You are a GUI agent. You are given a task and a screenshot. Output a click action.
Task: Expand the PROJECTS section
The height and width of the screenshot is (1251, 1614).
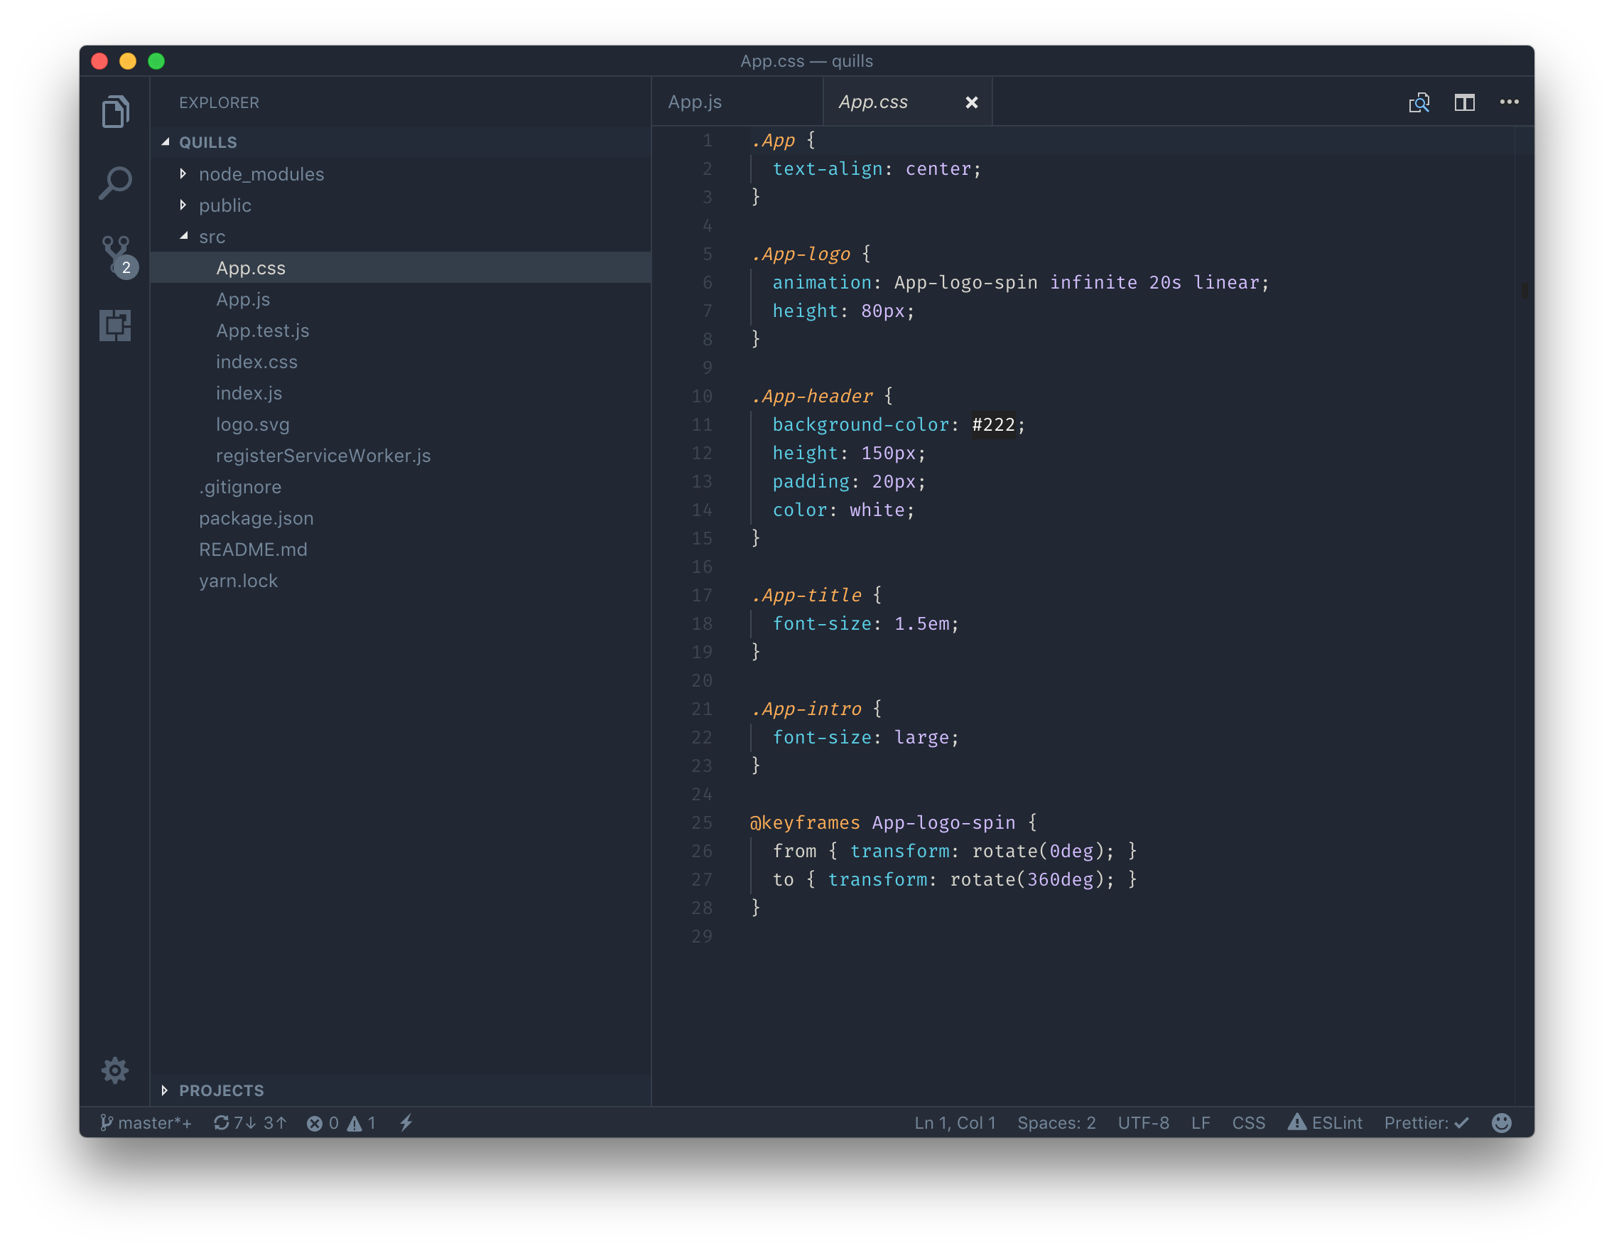[220, 1090]
